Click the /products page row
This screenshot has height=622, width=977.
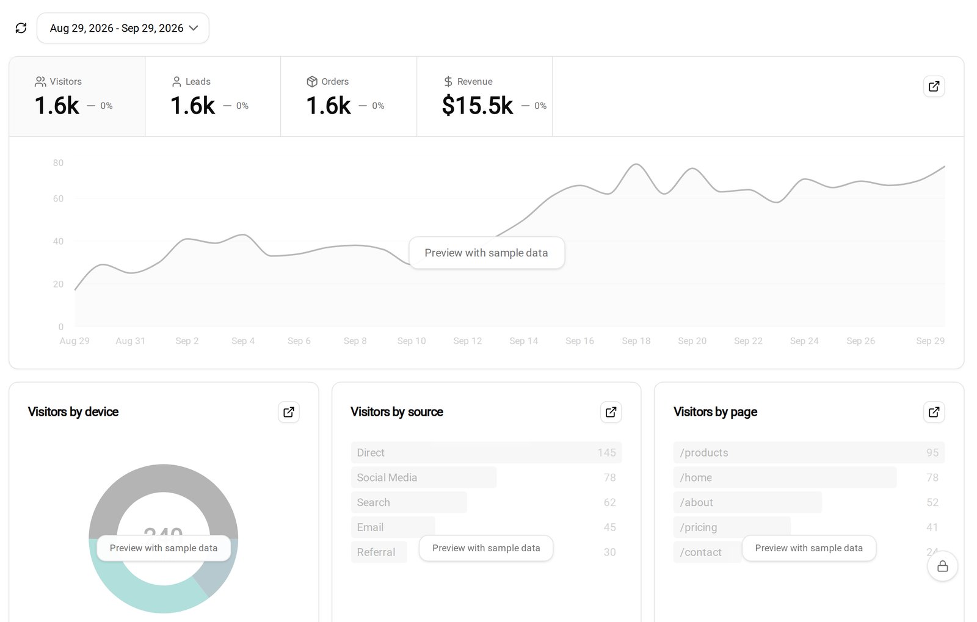[x=809, y=453]
